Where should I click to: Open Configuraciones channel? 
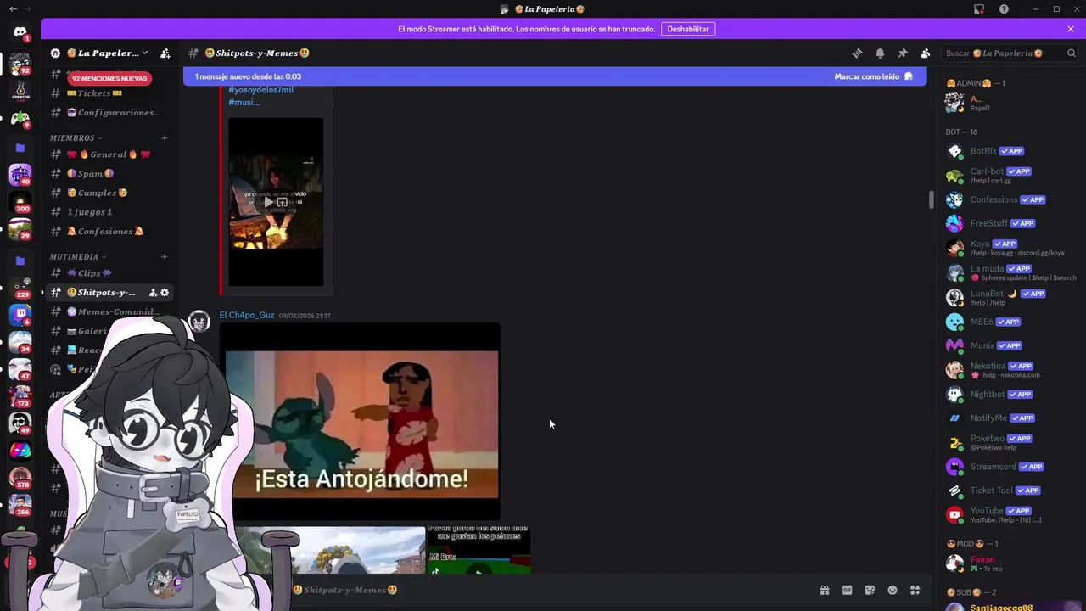[x=109, y=112]
